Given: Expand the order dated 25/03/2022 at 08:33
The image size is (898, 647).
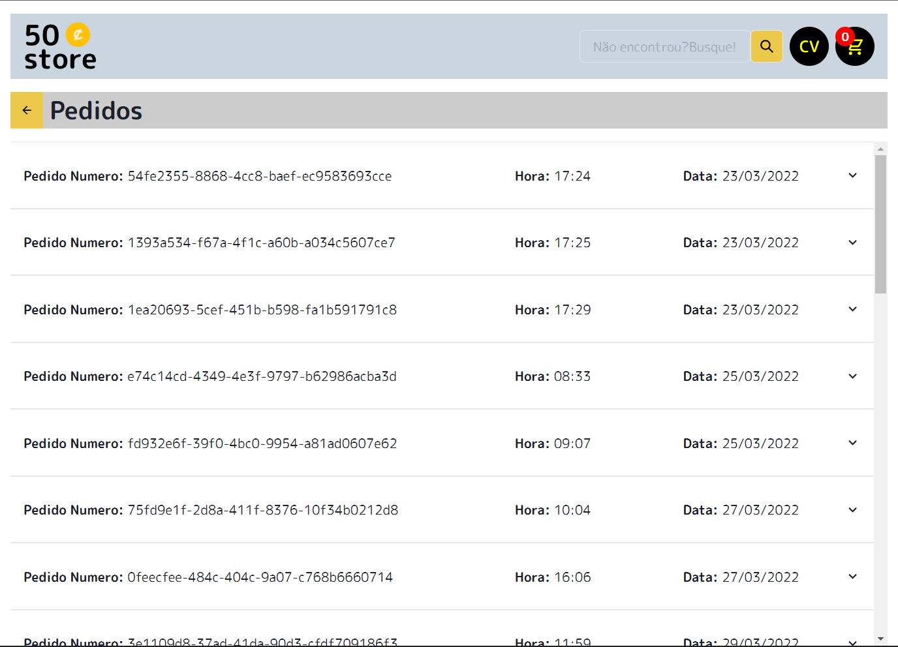Looking at the screenshot, I should (x=852, y=376).
